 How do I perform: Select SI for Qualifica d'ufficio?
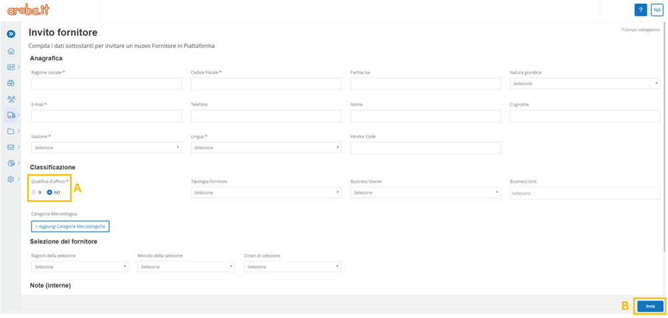pyautogui.click(x=35, y=192)
